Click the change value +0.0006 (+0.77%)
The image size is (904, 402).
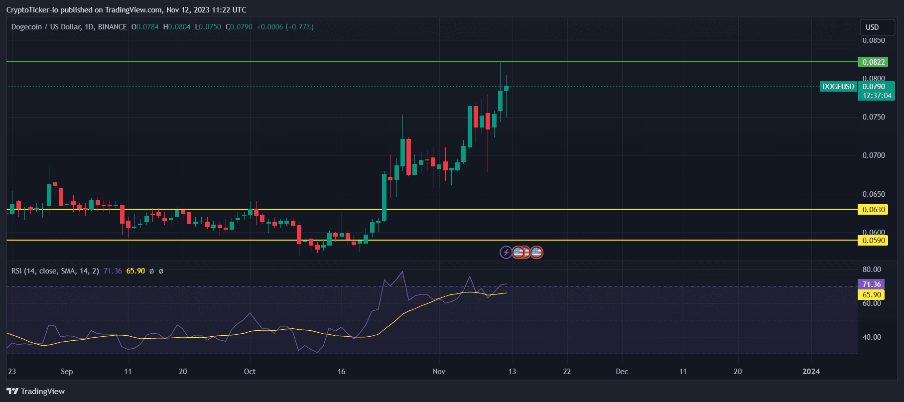click(x=285, y=27)
